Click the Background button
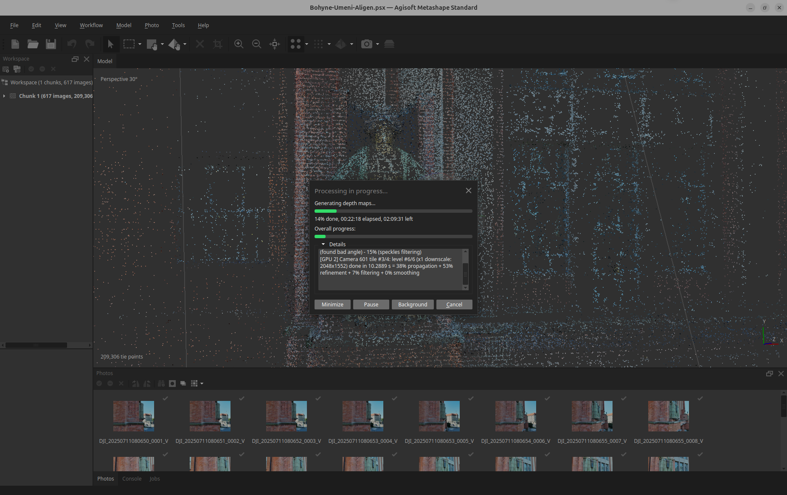 click(x=412, y=305)
